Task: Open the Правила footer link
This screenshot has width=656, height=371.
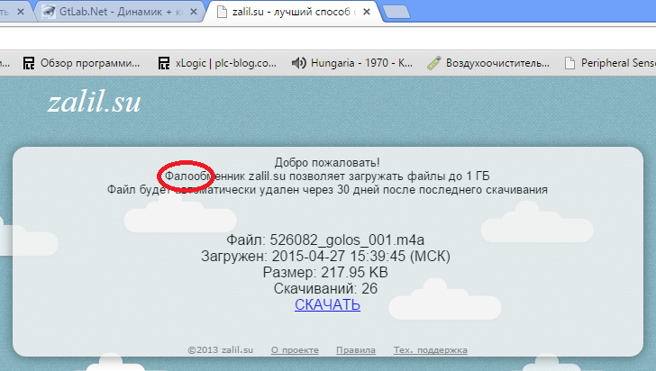Action: click(x=355, y=350)
